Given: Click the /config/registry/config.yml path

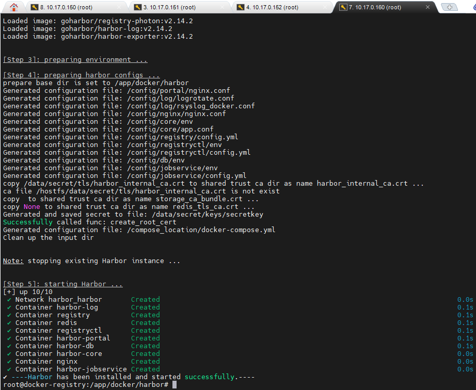Looking at the screenshot, I should 183,137.
